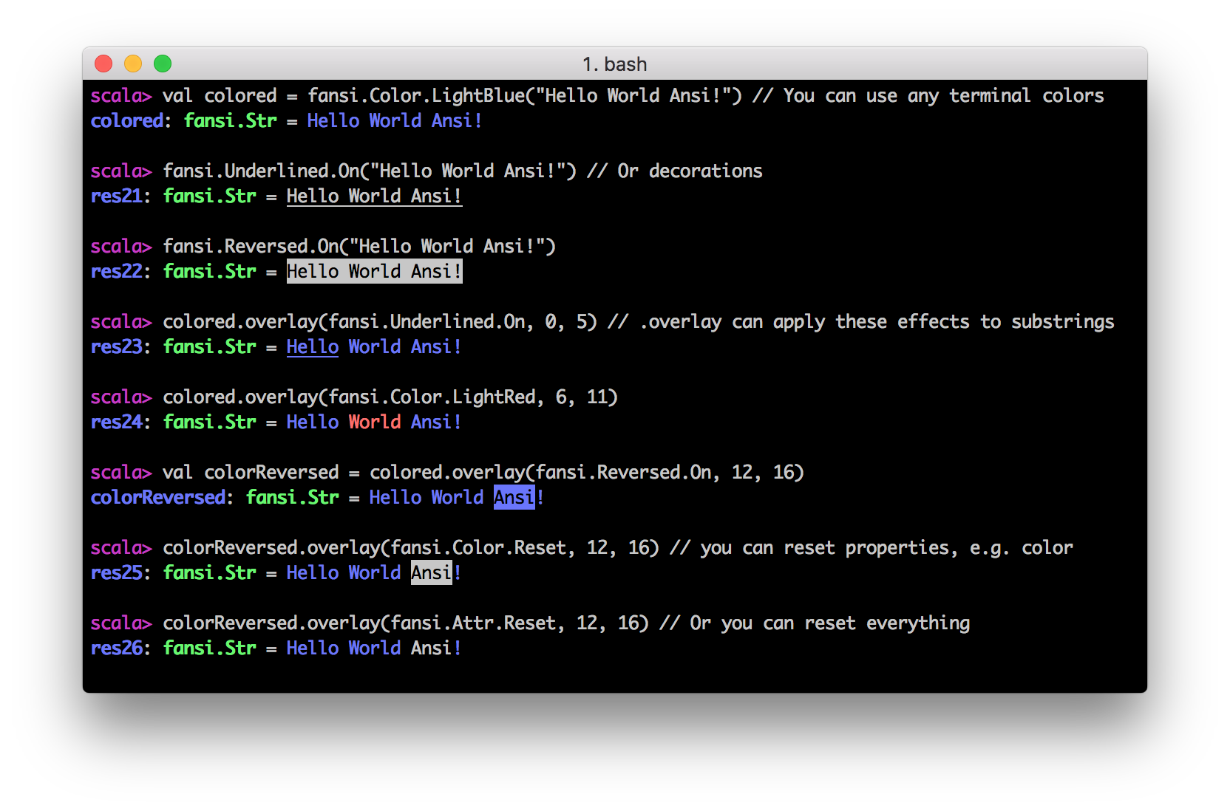Click the red close window button

[103, 64]
